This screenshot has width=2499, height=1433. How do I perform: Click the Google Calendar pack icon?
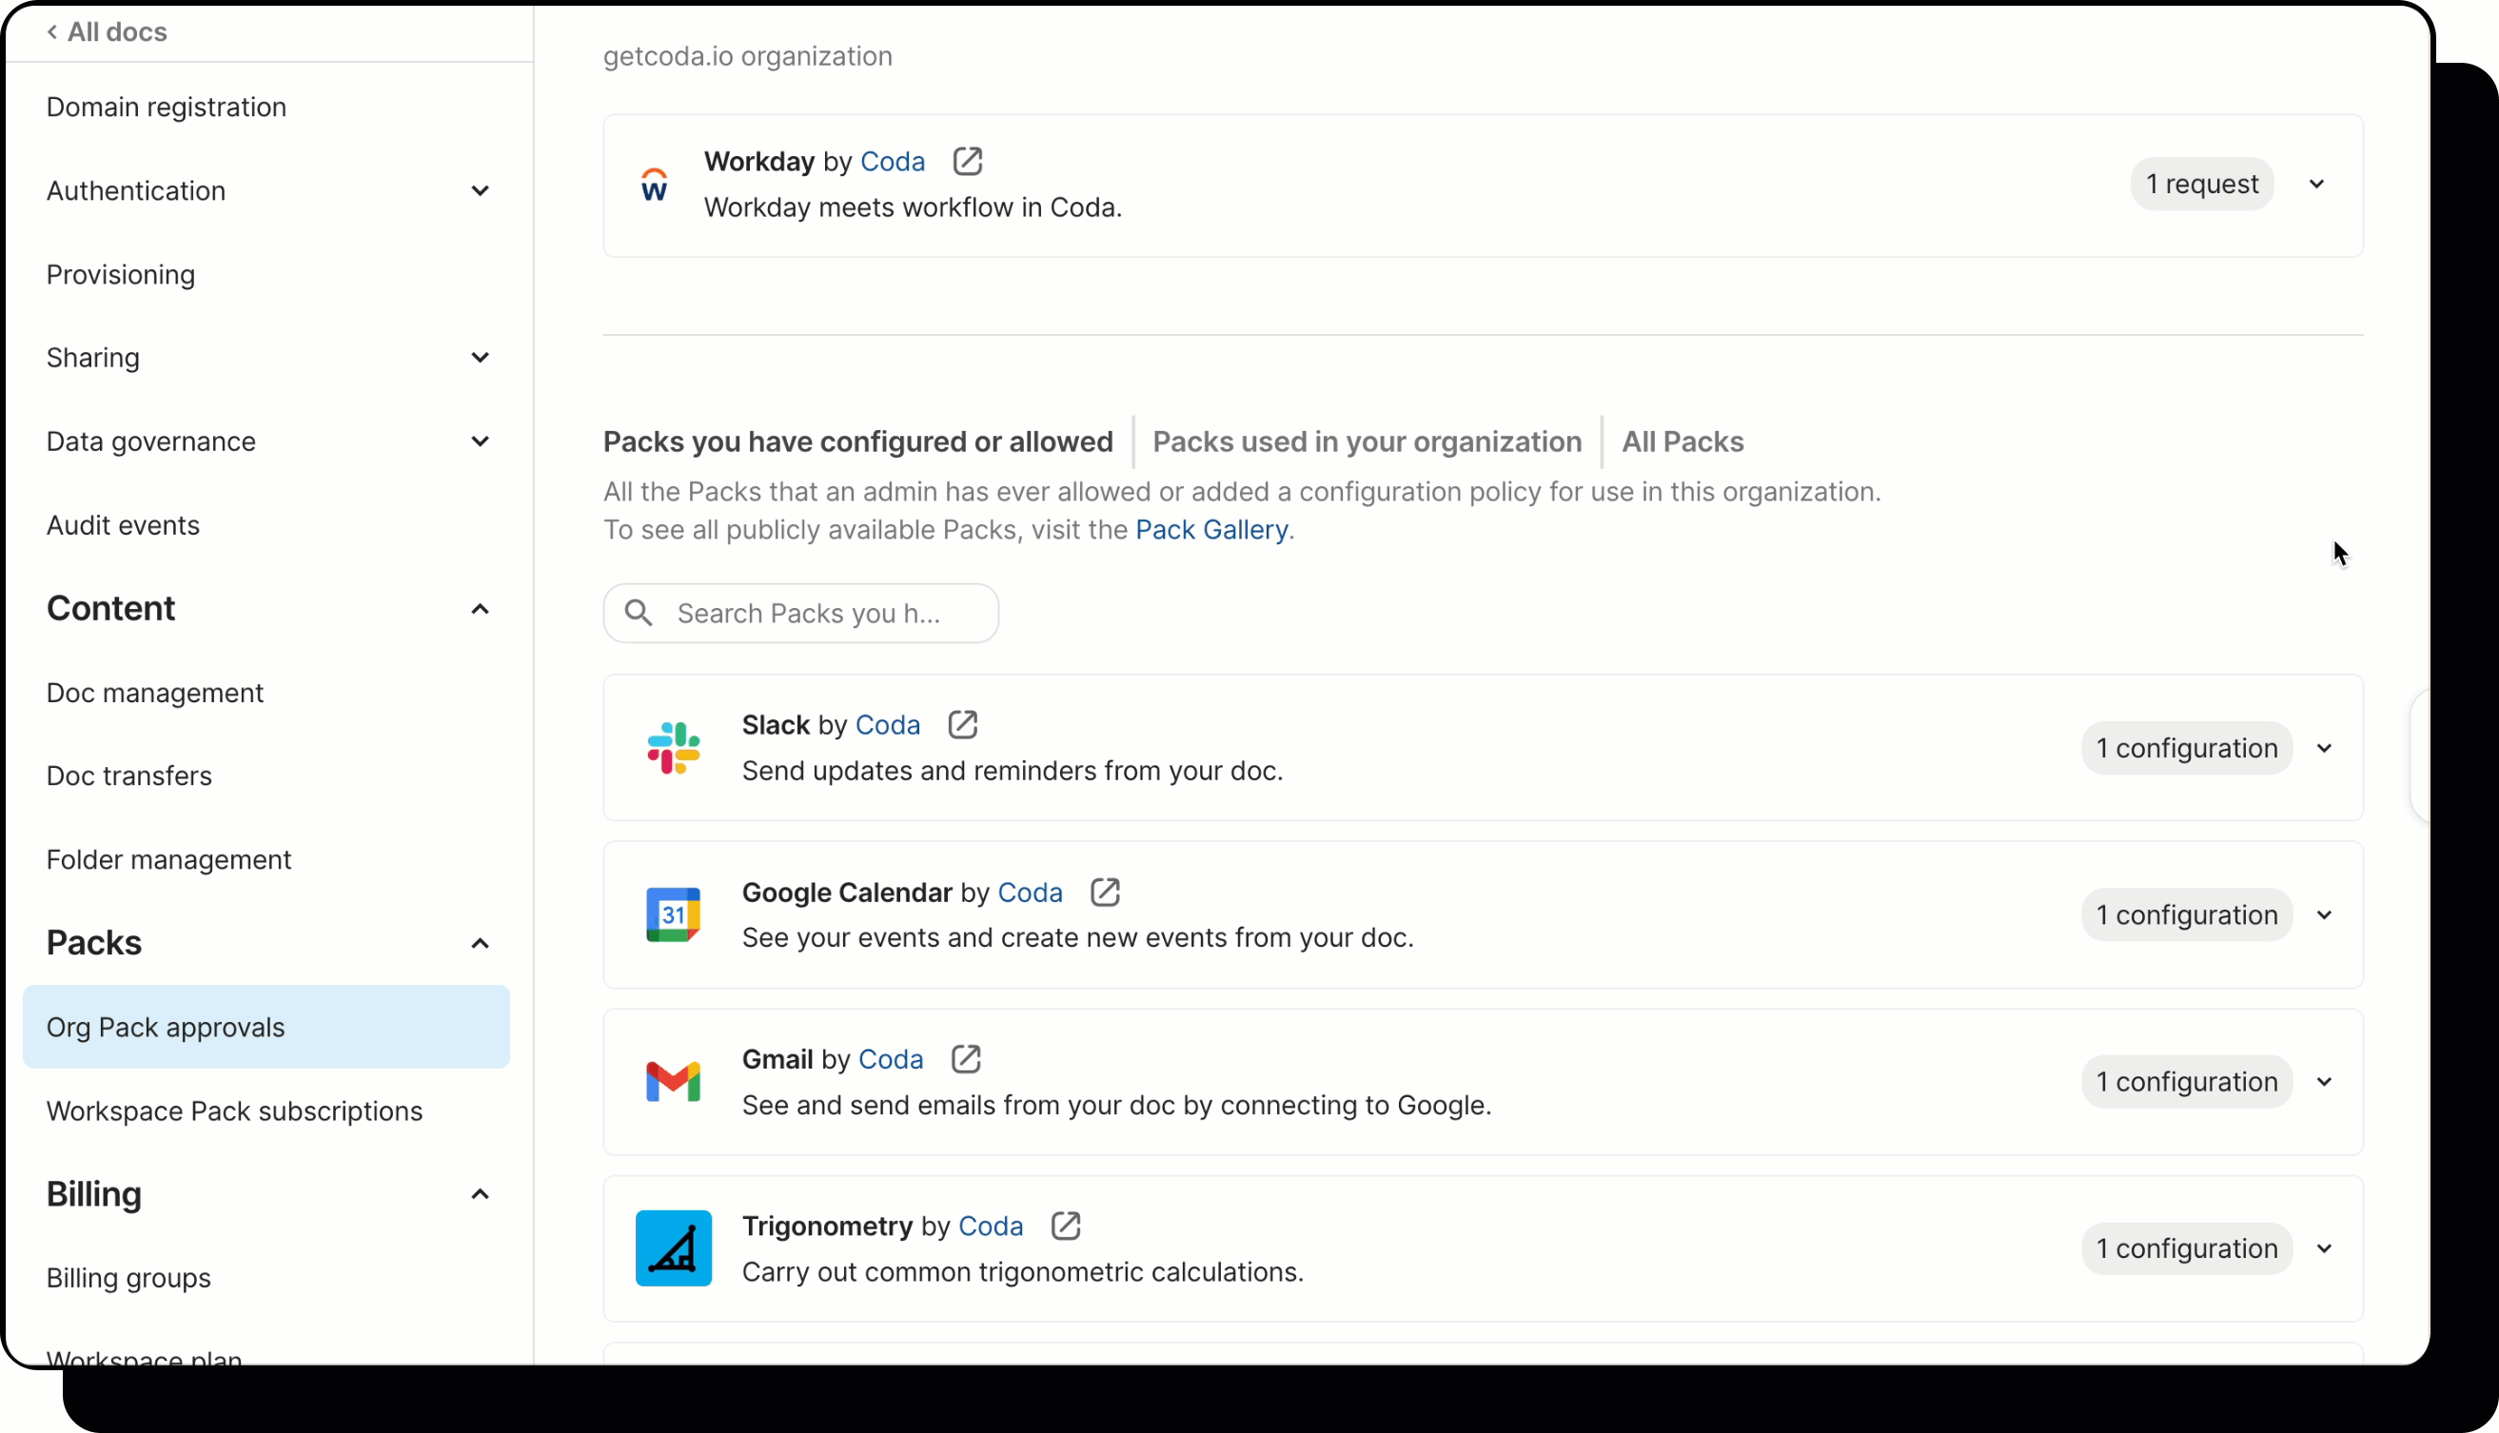(673, 914)
